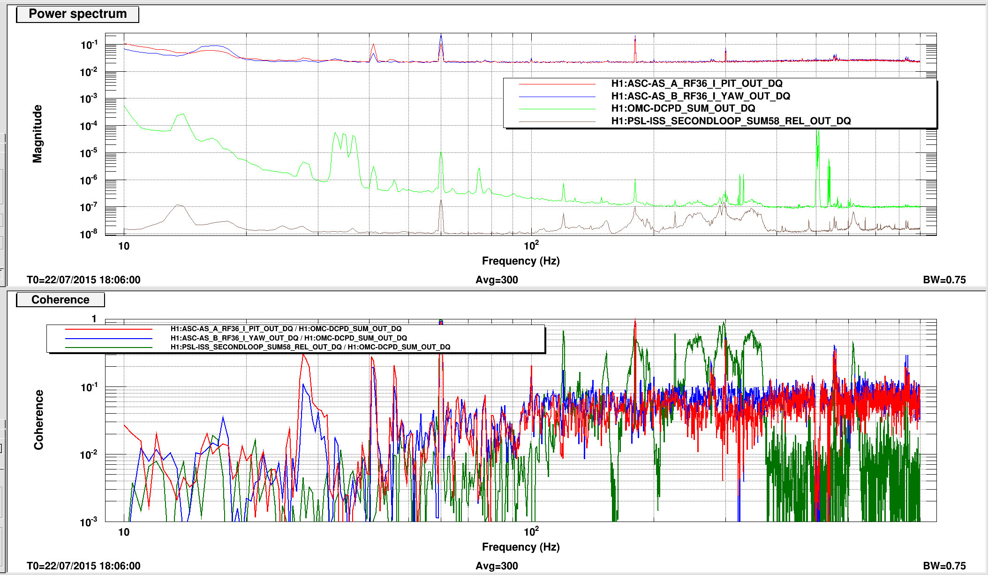
Task: Click the 1 tick label on Coherence axis
Action: click(x=94, y=319)
